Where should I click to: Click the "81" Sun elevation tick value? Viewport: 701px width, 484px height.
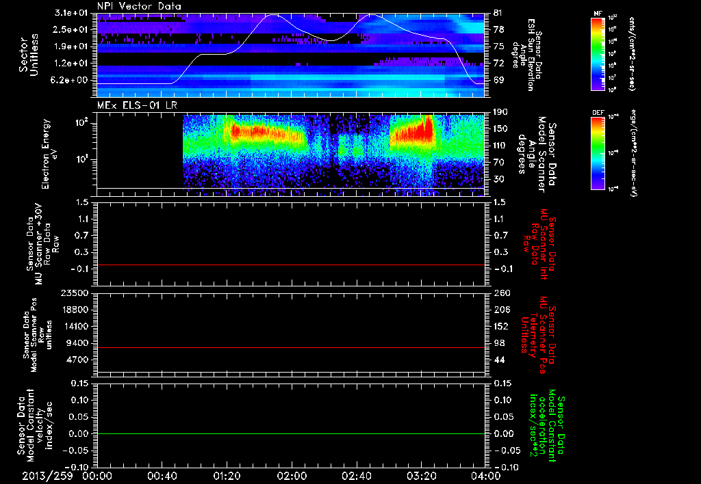tap(498, 13)
